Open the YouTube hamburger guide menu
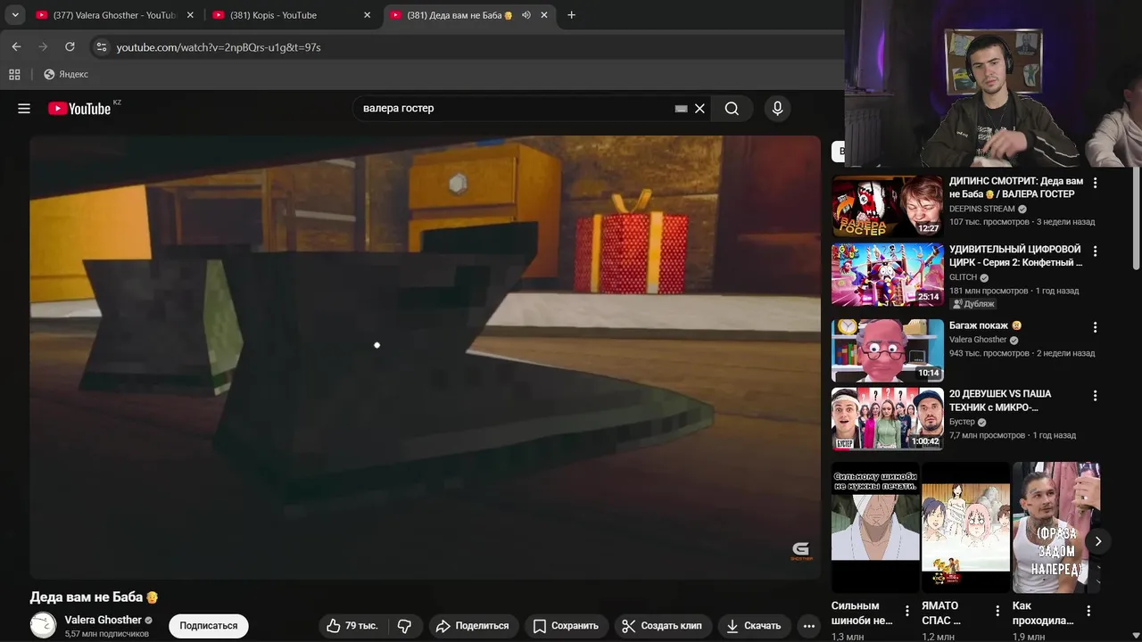This screenshot has height=642, width=1142. pos(24,109)
